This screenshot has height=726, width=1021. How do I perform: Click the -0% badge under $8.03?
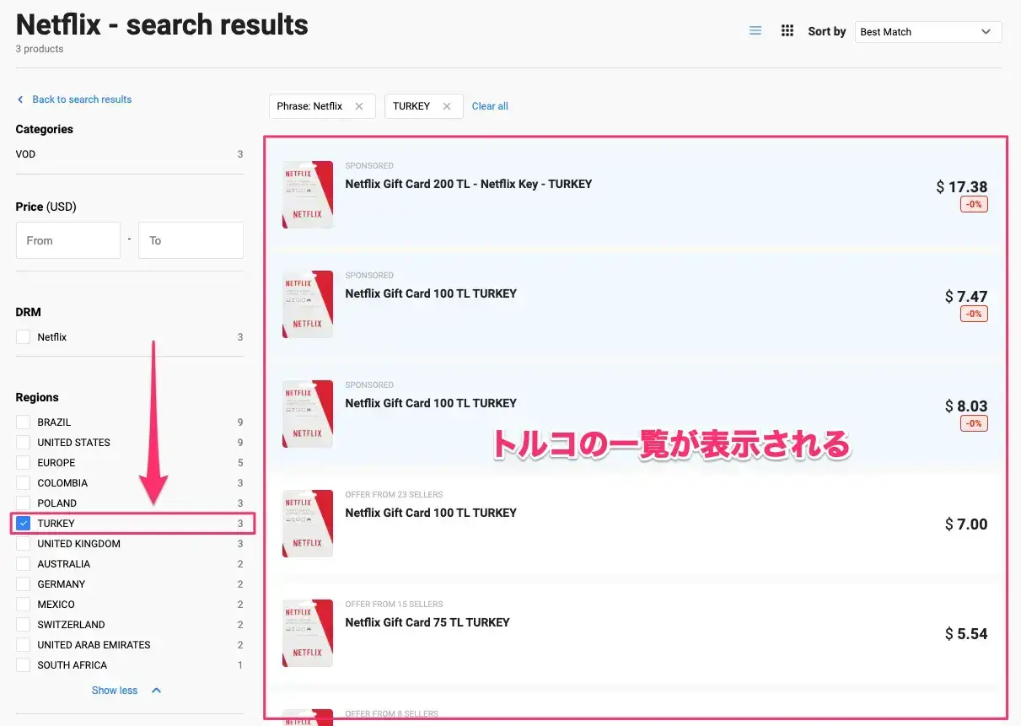tap(974, 423)
